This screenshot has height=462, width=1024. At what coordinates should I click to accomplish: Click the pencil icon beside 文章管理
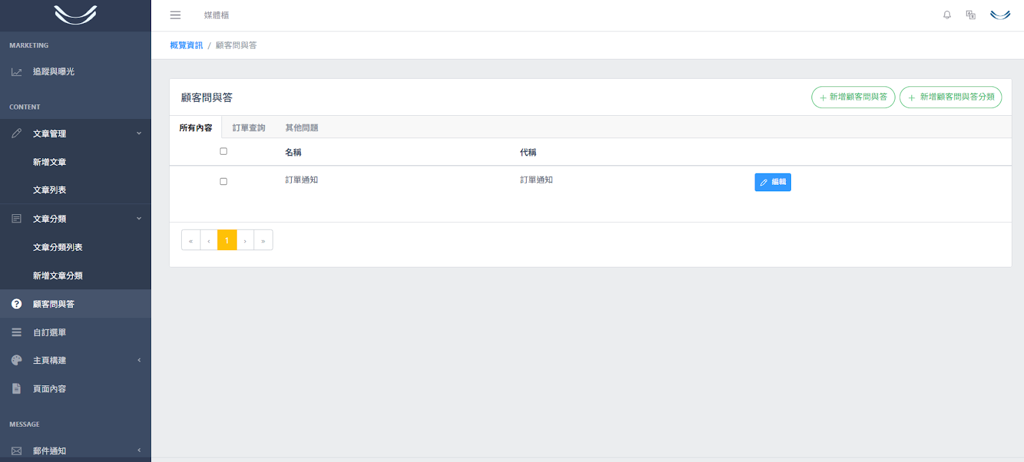(x=17, y=133)
